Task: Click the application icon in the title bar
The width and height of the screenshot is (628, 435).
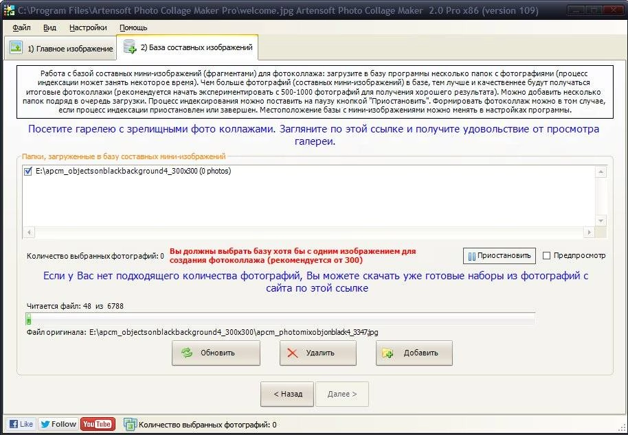Action: (9, 10)
